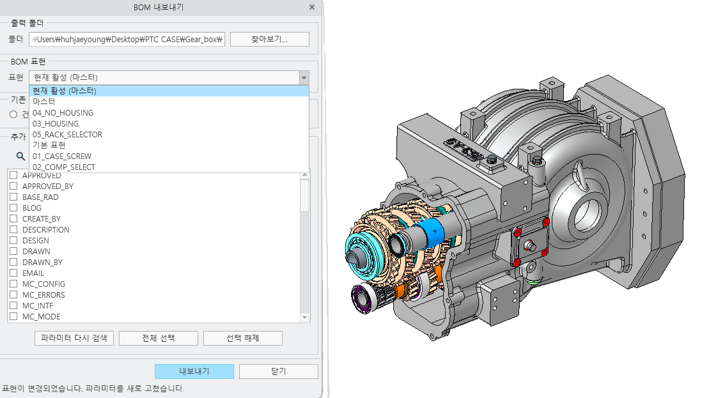Click the blue shaft sleeve on model

pos(432,233)
